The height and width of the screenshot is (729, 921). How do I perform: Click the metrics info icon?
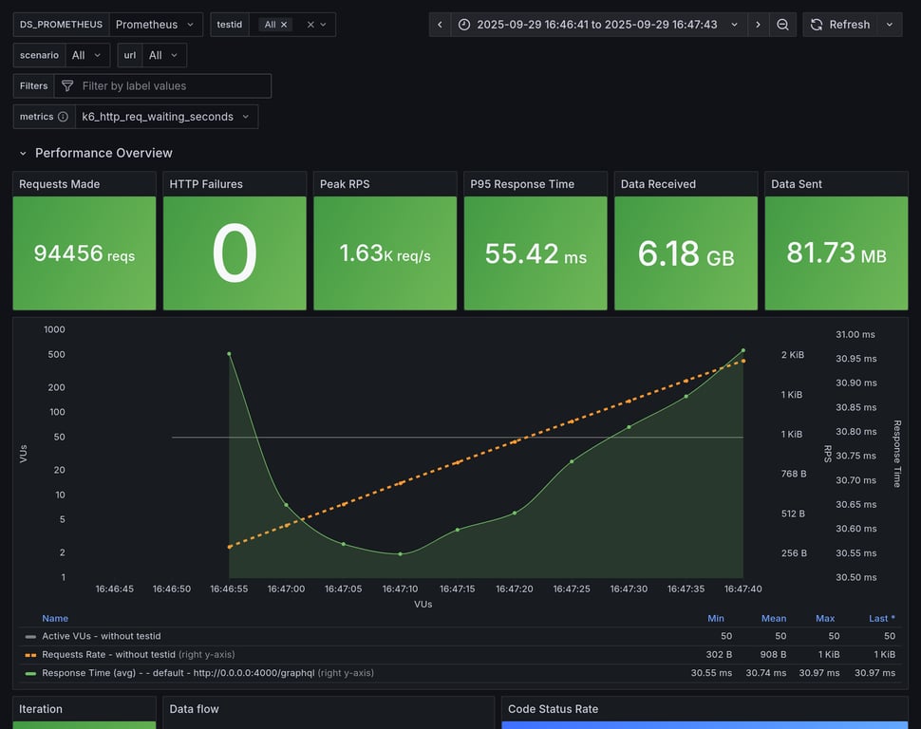point(63,117)
